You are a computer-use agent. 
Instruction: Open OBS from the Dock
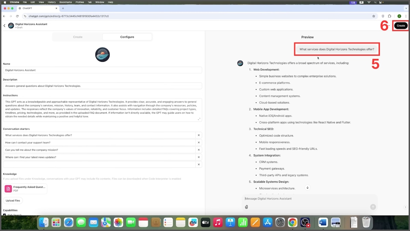click(x=305, y=222)
